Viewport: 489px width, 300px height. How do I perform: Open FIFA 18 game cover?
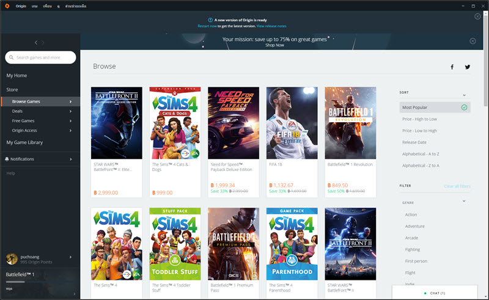[x=292, y=123]
